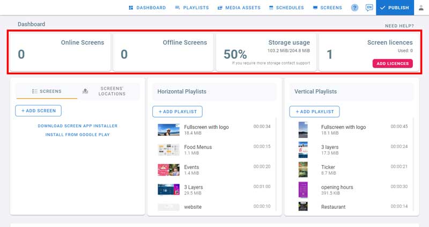Open the EN language selector
Screen dimensions: 429x227
pos(369,7)
